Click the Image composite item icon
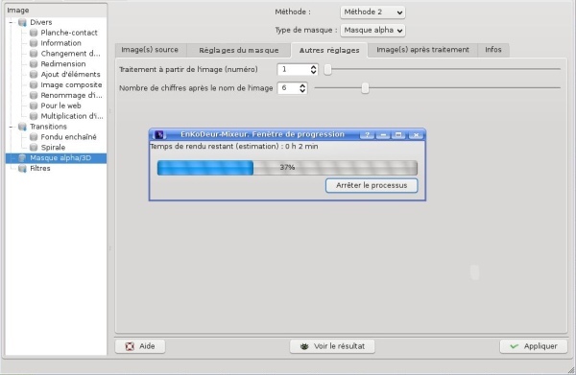This screenshot has width=576, height=375. 34,84
